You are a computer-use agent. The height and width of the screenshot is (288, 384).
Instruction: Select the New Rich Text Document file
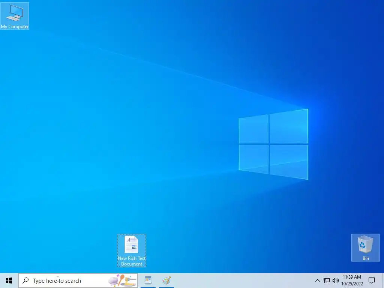132,250
